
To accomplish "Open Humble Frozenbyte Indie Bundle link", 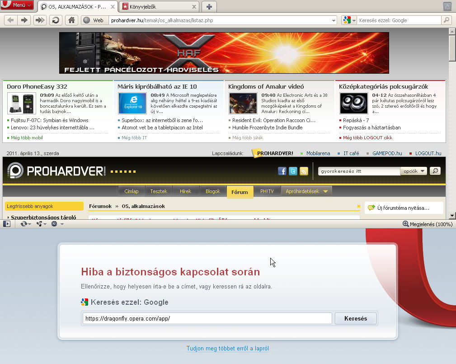I will coord(267,128).
